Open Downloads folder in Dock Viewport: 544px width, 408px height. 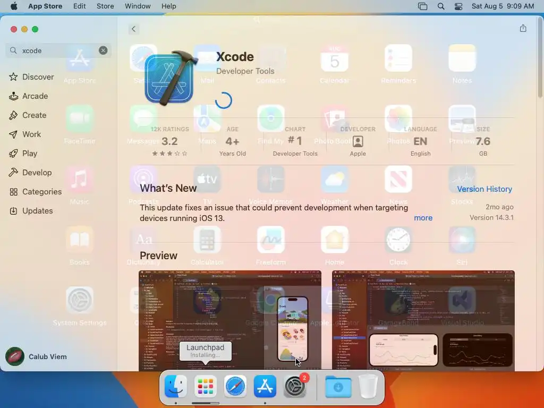[x=338, y=386]
